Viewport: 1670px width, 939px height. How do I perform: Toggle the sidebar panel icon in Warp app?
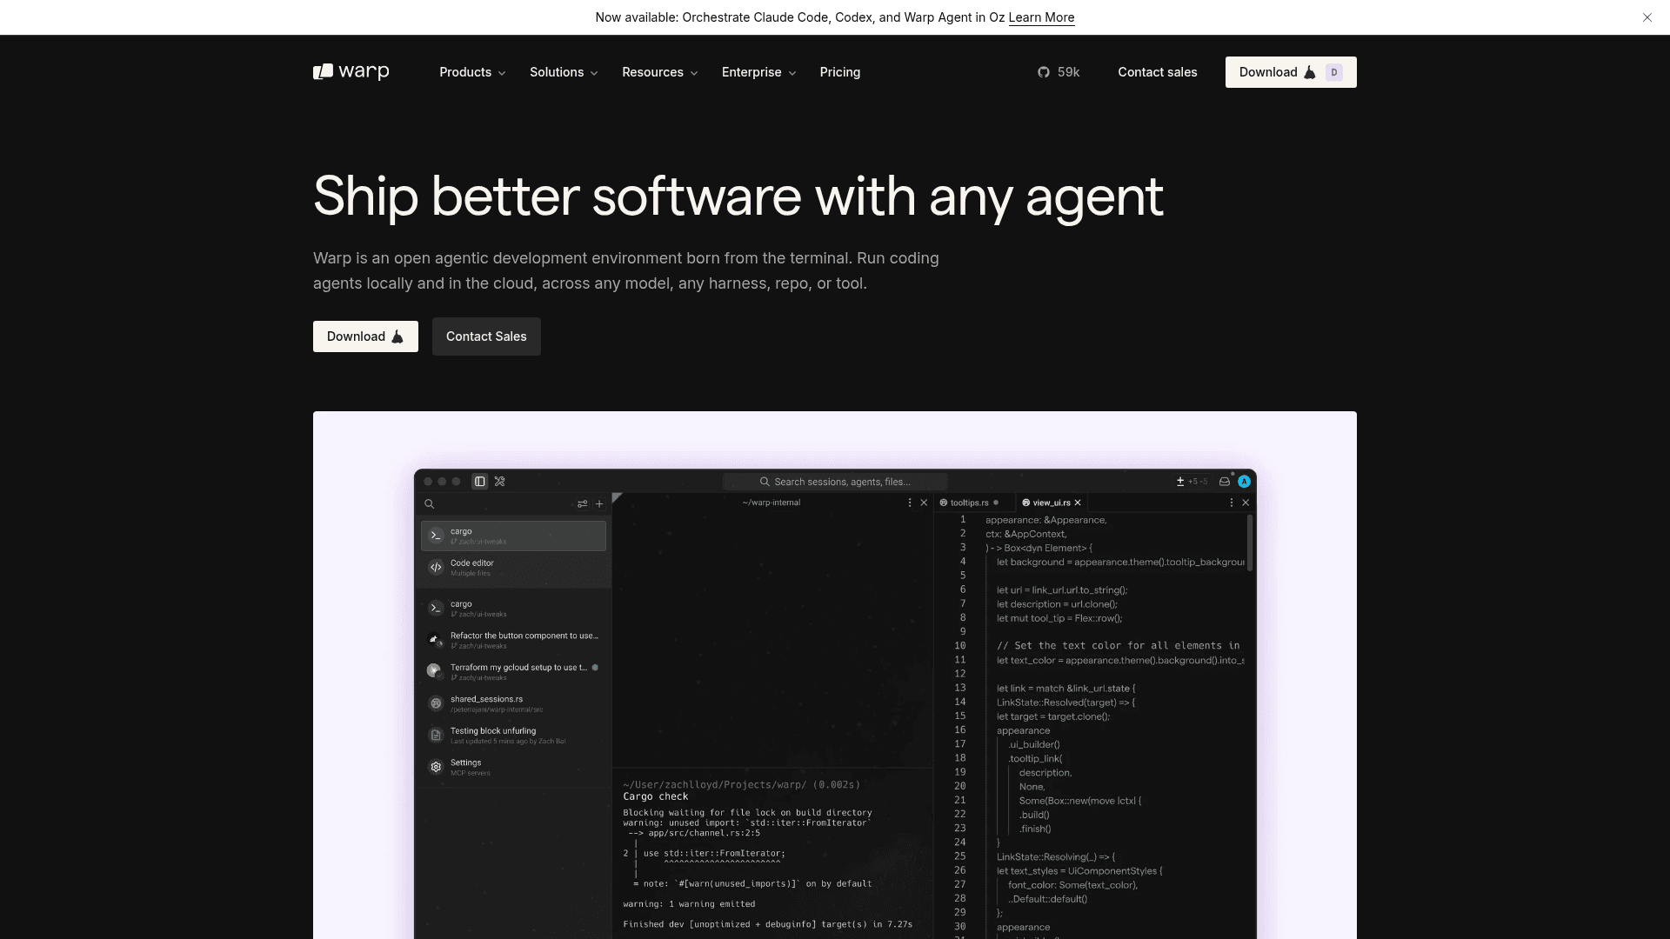point(479,482)
